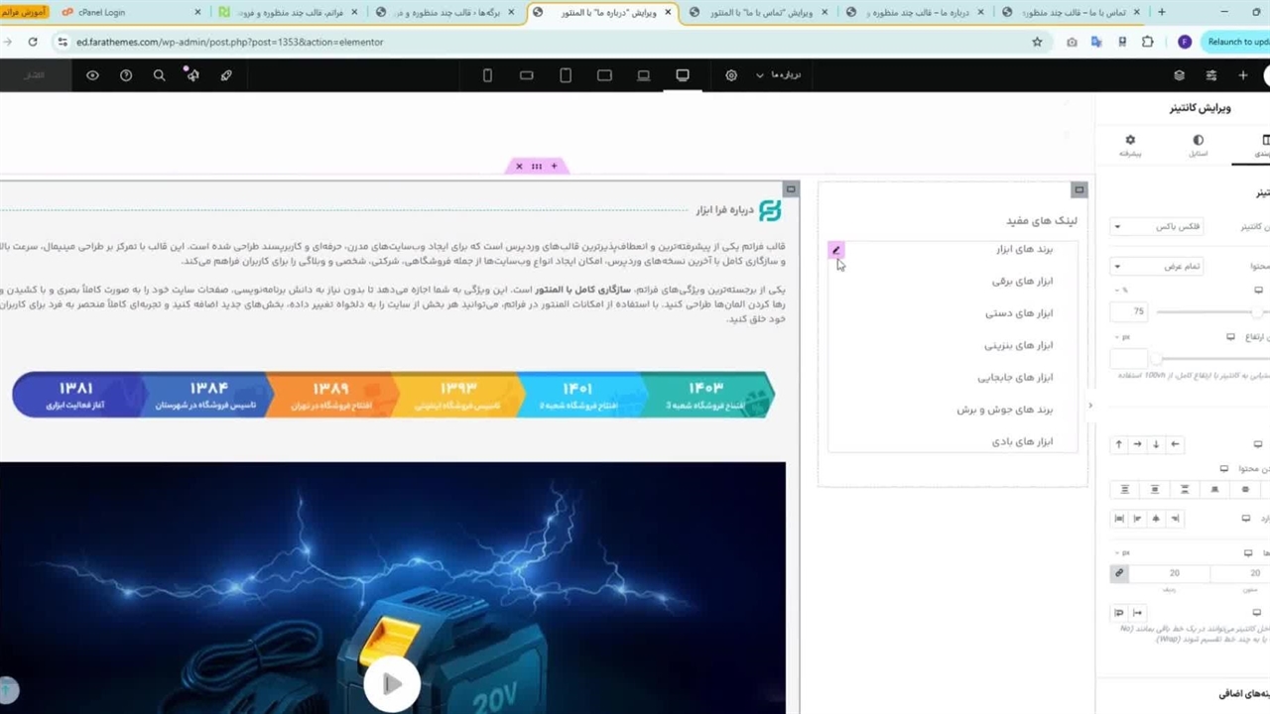This screenshot has width=1270, height=714.
Task: Open page settings gear icon
Action: tap(731, 75)
